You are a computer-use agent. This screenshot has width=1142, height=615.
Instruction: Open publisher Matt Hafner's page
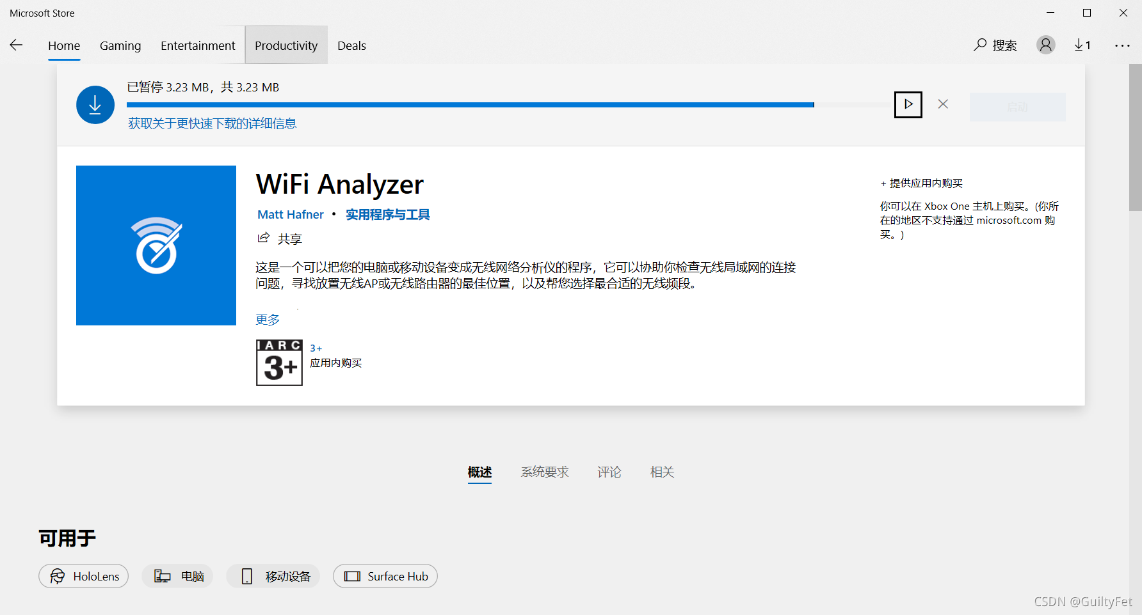point(291,215)
